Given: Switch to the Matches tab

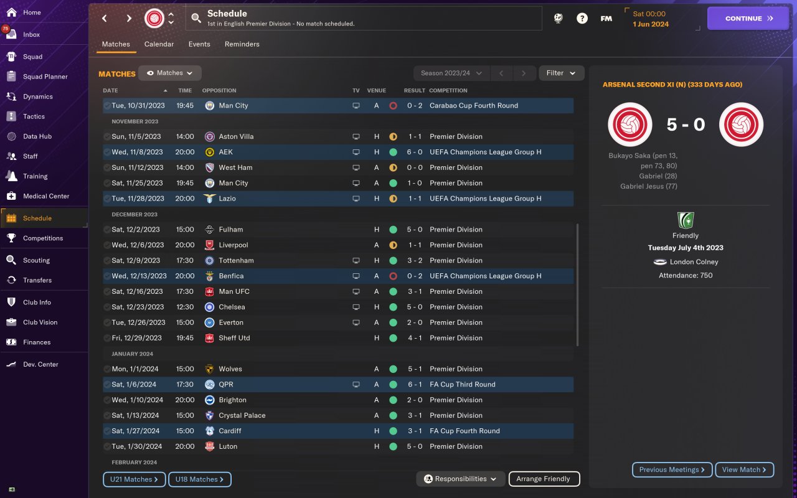Looking at the screenshot, I should [116, 44].
